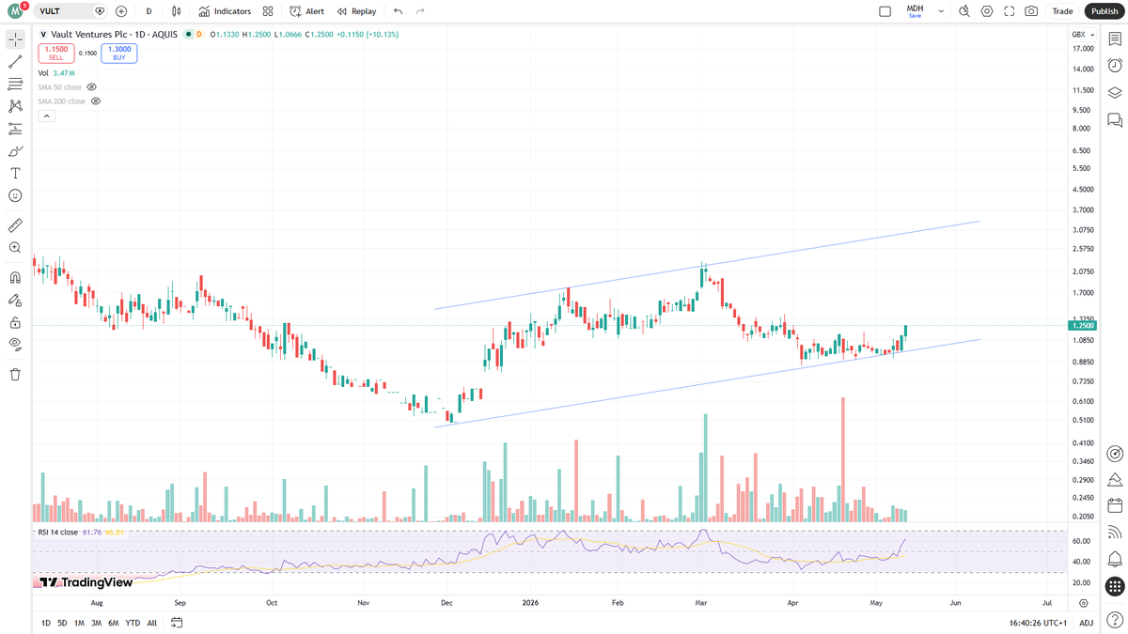Toggle stay in drawing mode
This screenshot has height=634, width=1128.
click(x=15, y=301)
